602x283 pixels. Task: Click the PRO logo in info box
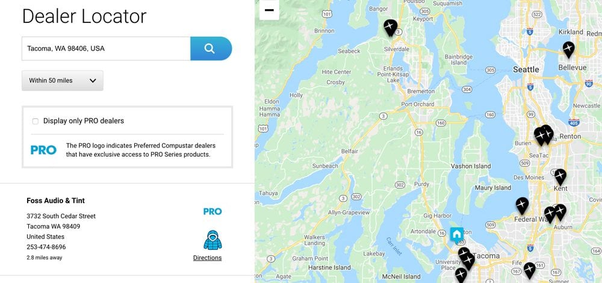[43, 150]
